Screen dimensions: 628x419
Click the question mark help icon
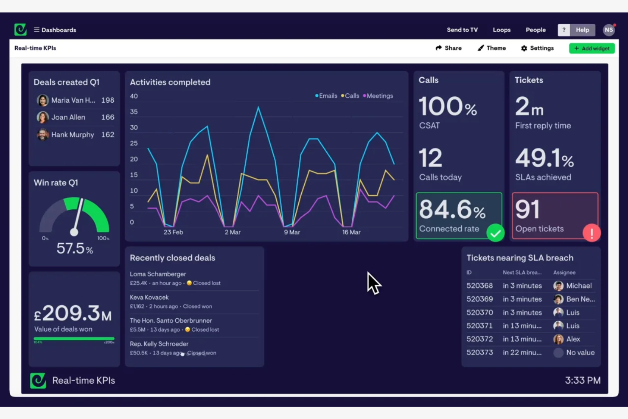(x=564, y=30)
